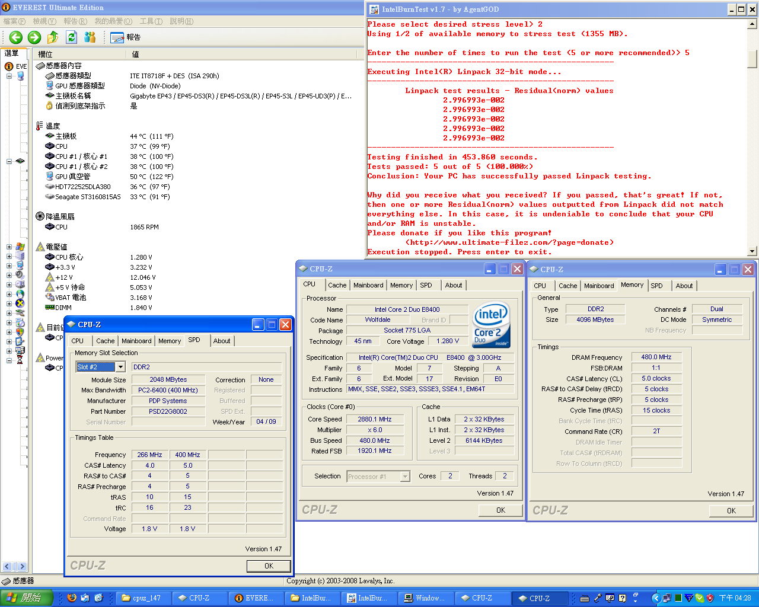Switch to Mainboard tab in SPD CPU-Z window
This screenshot has width=759, height=607.
pyautogui.click(x=136, y=341)
